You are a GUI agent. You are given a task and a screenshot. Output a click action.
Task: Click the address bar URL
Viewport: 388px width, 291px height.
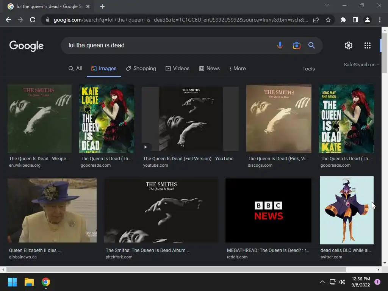pyautogui.click(x=181, y=20)
